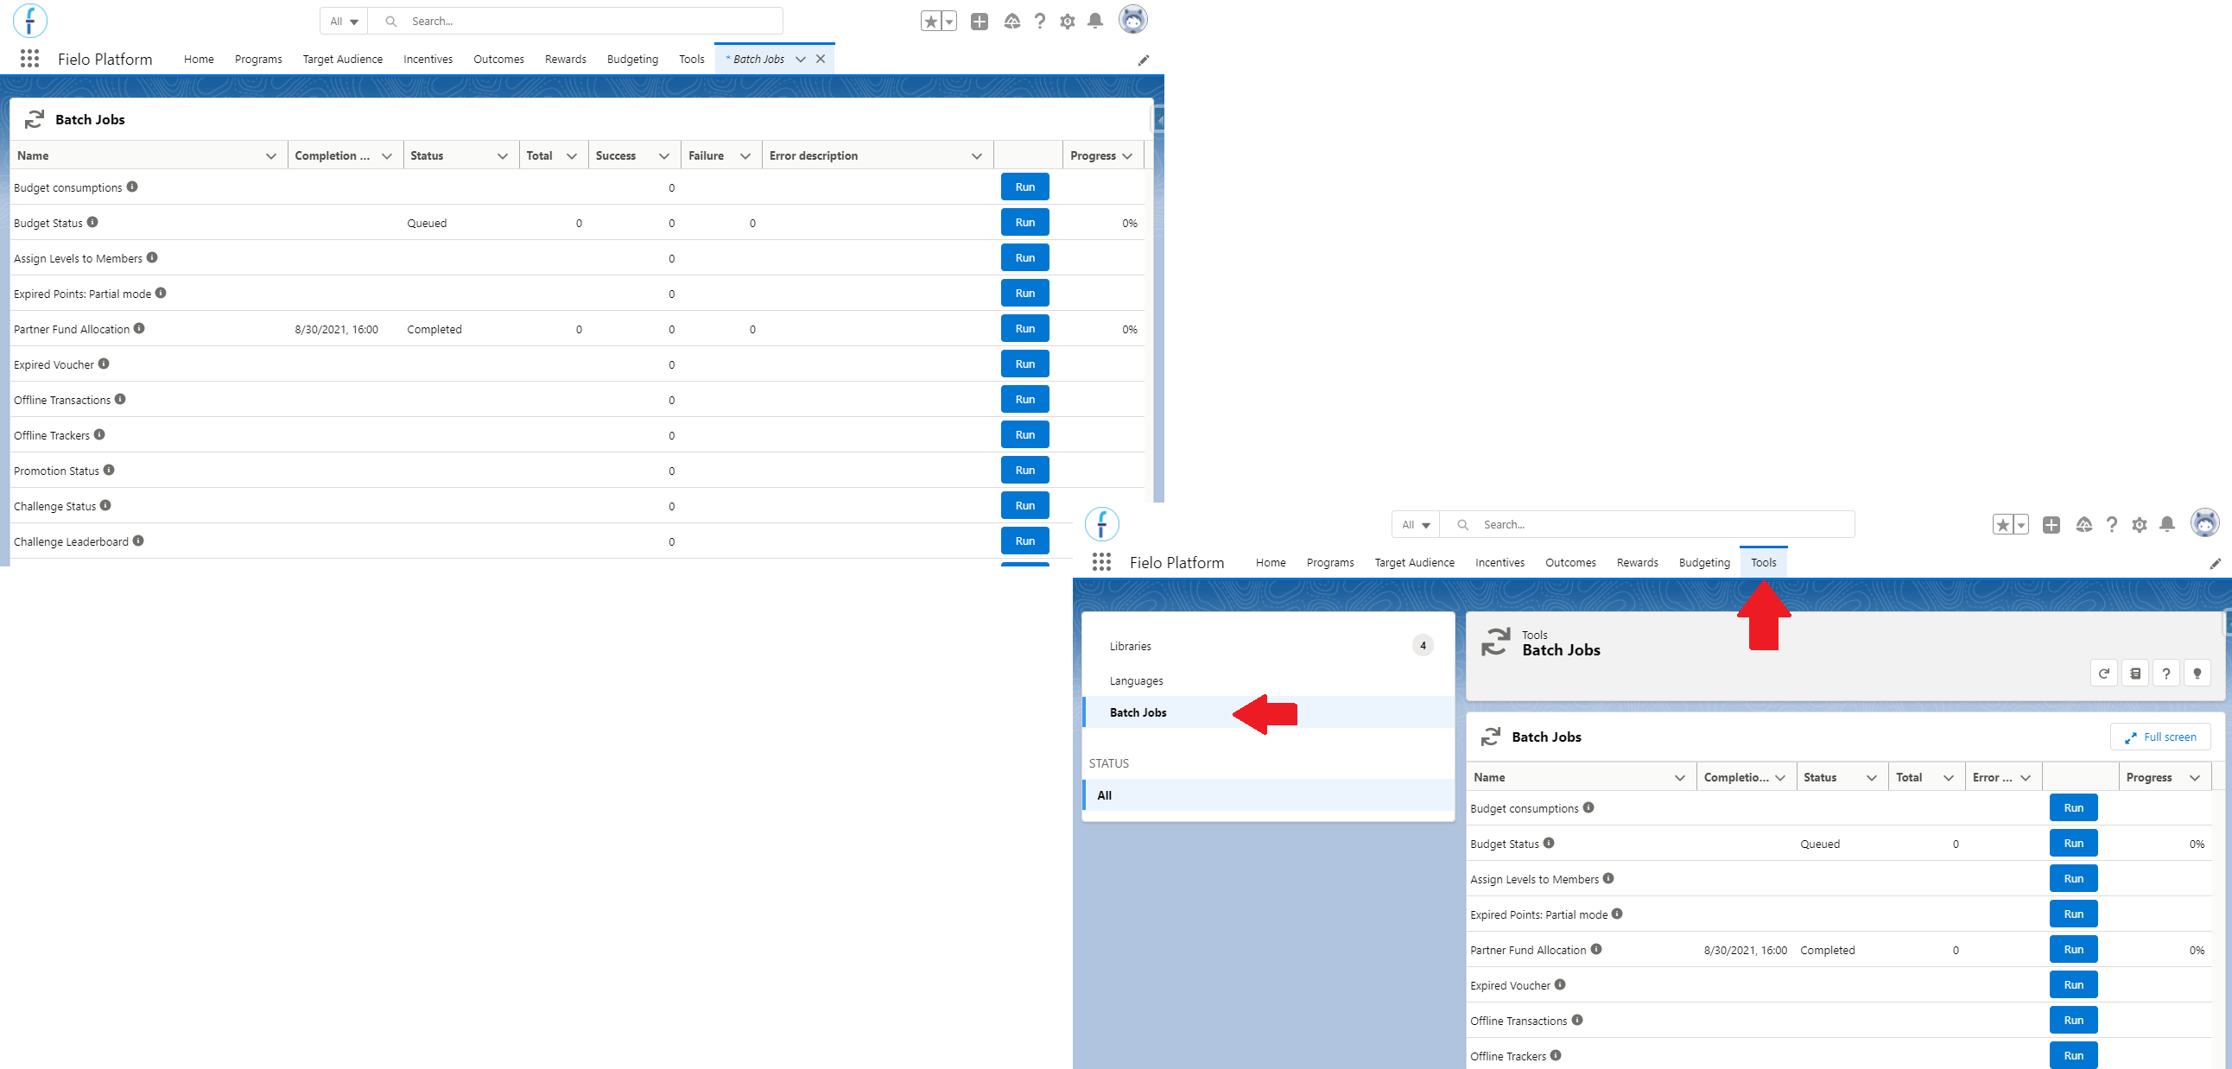Open Home tab in full-screen Batch Jobs window

pyautogui.click(x=199, y=59)
